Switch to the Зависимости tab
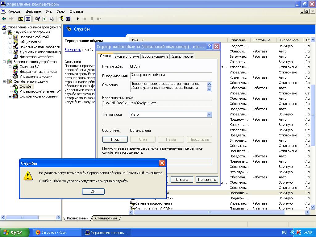The width and height of the screenshot is (316, 237). 182,56
